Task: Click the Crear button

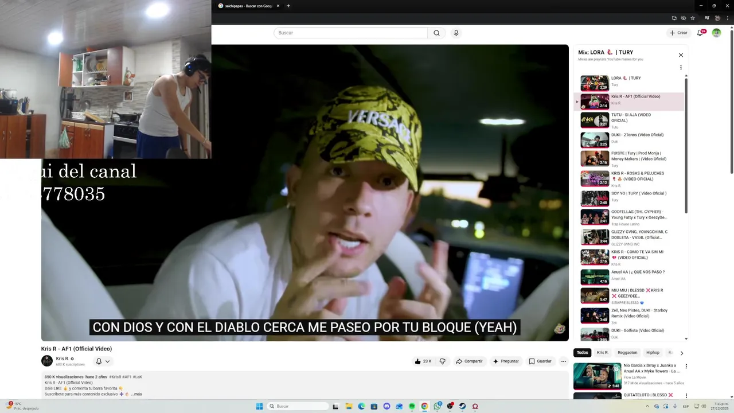Action: (678, 33)
